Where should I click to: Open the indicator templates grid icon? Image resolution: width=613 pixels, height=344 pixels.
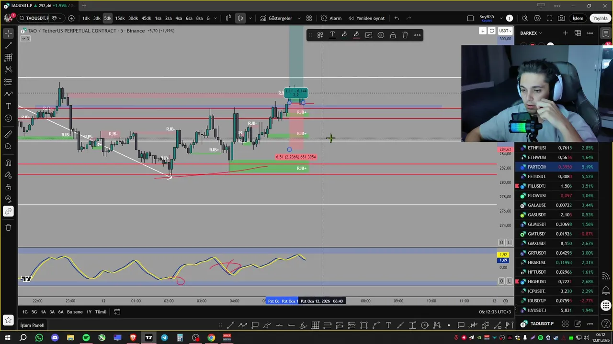[309, 18]
